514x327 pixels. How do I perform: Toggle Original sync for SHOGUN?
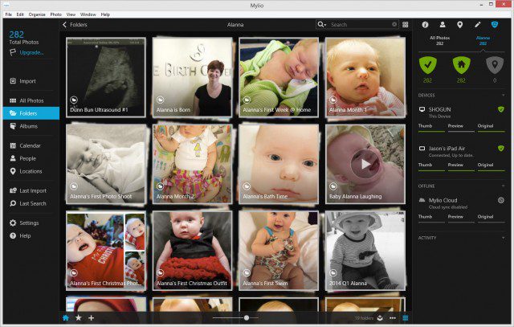coord(491,127)
